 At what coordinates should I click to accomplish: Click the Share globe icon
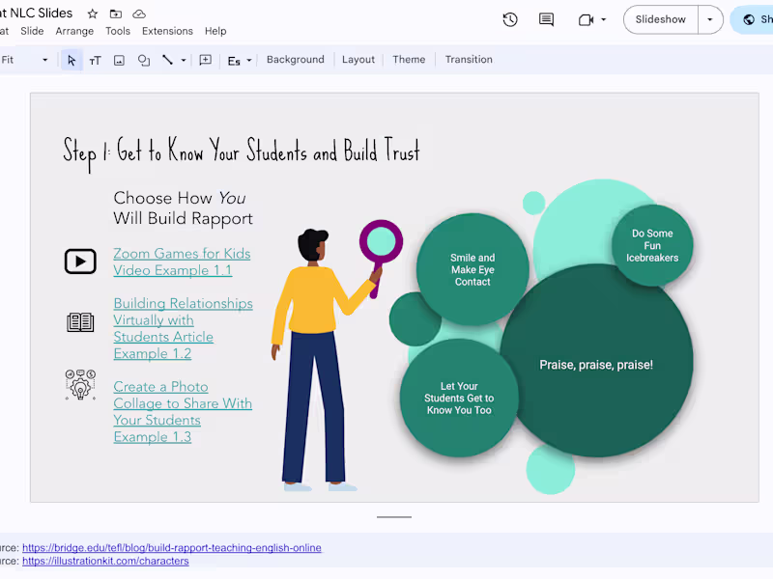[x=749, y=19]
